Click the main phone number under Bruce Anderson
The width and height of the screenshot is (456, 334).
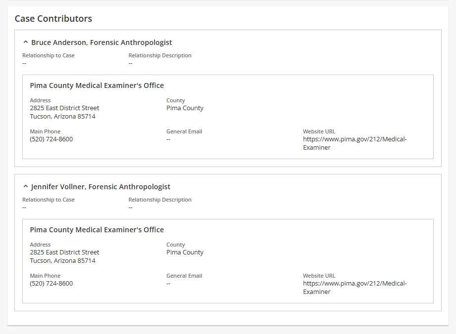click(51, 139)
